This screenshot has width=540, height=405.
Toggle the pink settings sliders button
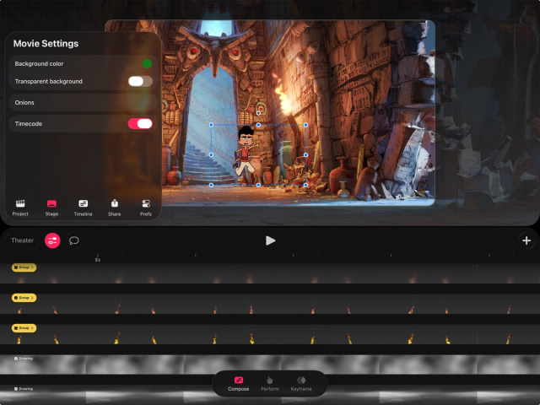[52, 240]
